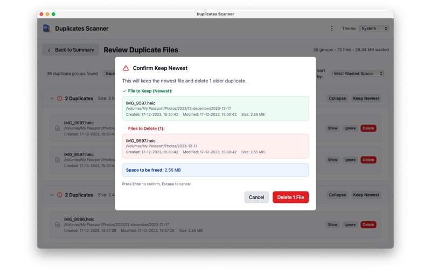
Task: Click Ignore for second IMG_9597.heic row
Action: 350,160
